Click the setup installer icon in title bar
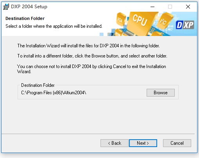This screenshot has height=158, width=199. pos(6,7)
